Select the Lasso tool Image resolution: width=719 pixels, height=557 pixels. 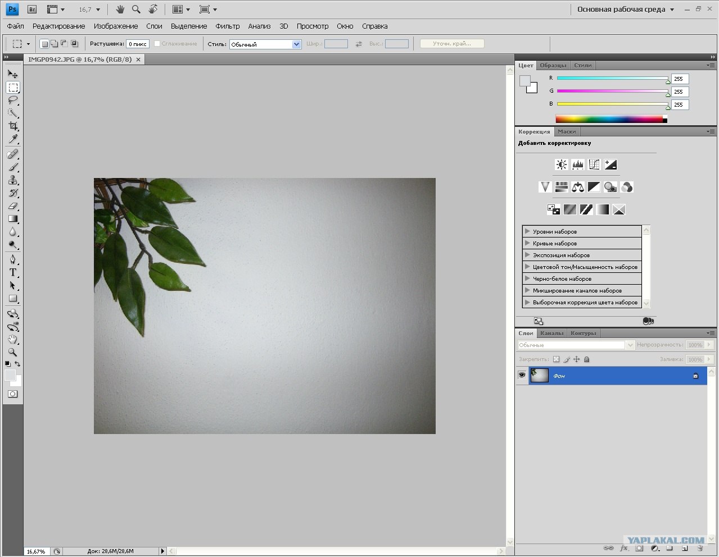[x=13, y=100]
